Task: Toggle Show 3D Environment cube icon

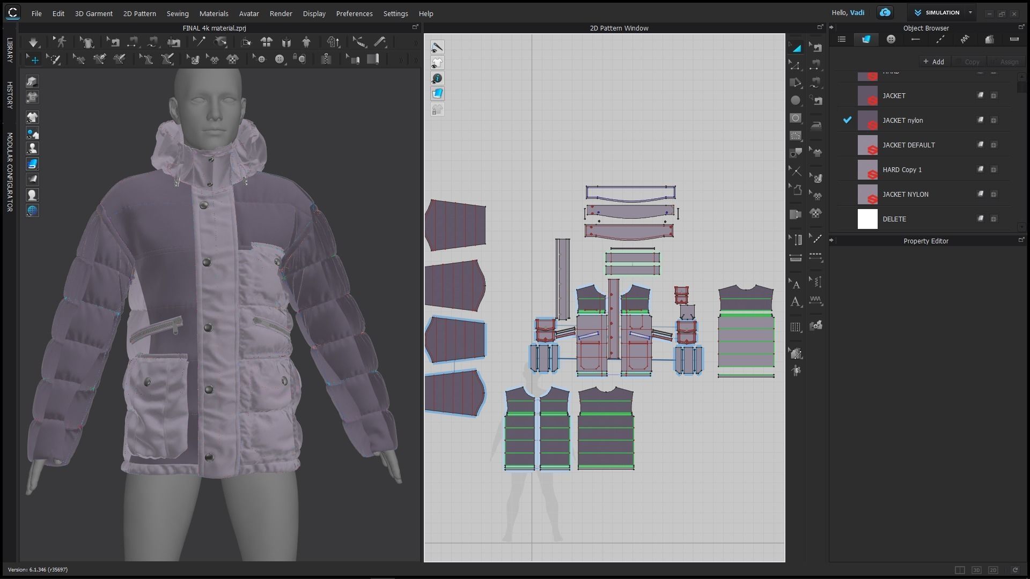Action: coord(32,81)
